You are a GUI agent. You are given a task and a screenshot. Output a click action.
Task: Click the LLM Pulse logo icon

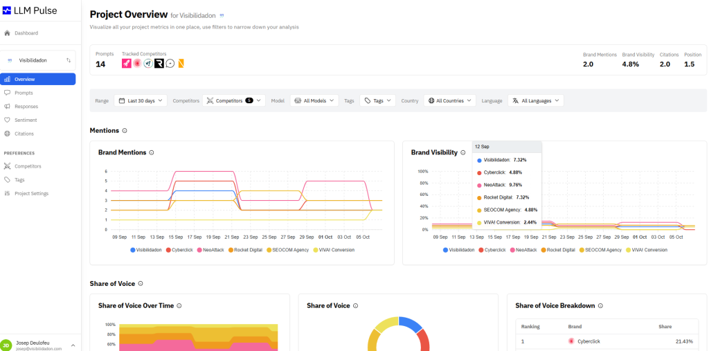tap(8, 10)
